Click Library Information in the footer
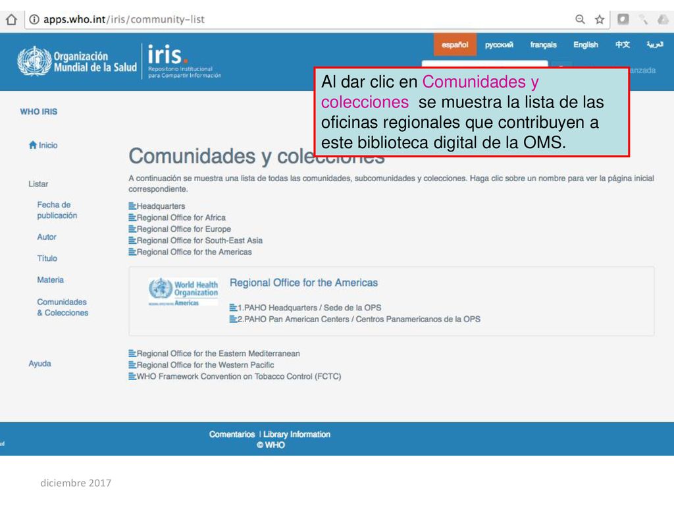The image size is (674, 506). [297, 434]
